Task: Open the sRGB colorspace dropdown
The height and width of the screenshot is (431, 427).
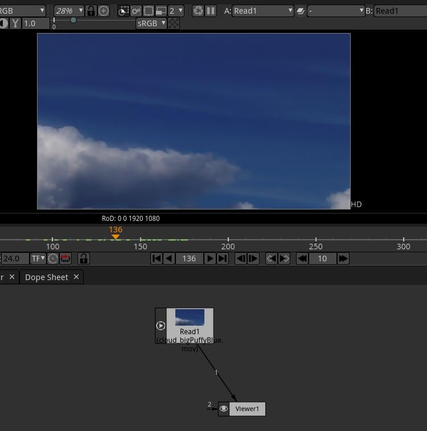Action: pos(151,23)
